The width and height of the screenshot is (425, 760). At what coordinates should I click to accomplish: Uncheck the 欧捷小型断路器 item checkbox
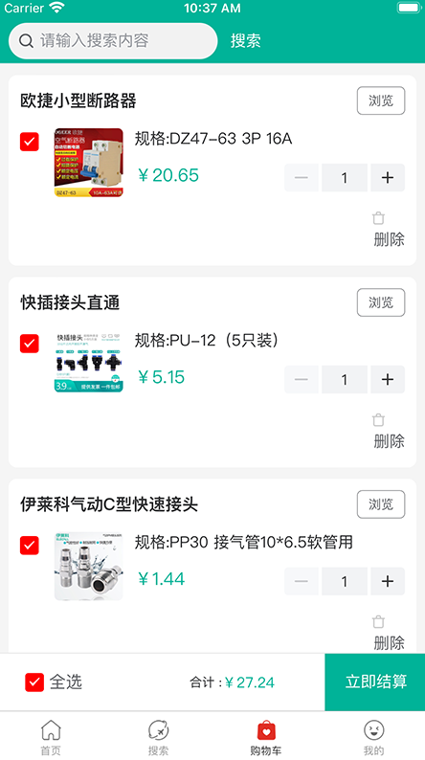(x=30, y=142)
